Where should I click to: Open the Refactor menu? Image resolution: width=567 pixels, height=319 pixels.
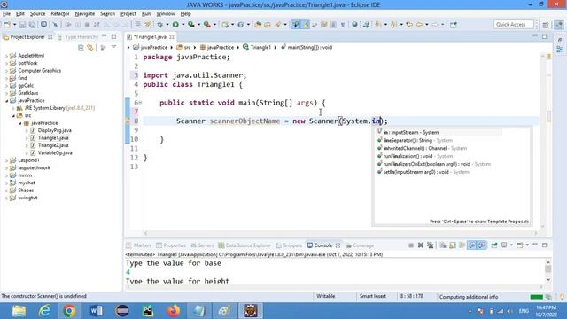coord(60,14)
